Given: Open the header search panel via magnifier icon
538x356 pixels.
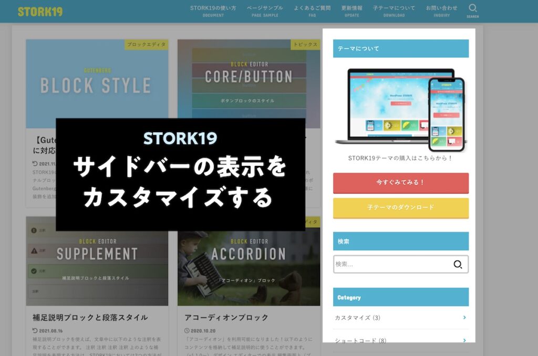Looking at the screenshot, I should pos(472,8).
